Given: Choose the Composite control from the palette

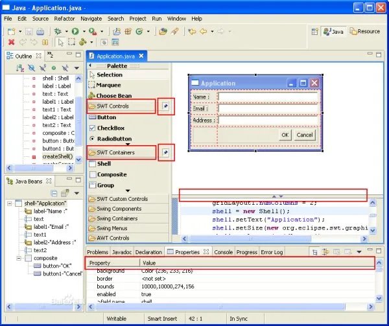Looking at the screenshot, I should tap(112, 174).
